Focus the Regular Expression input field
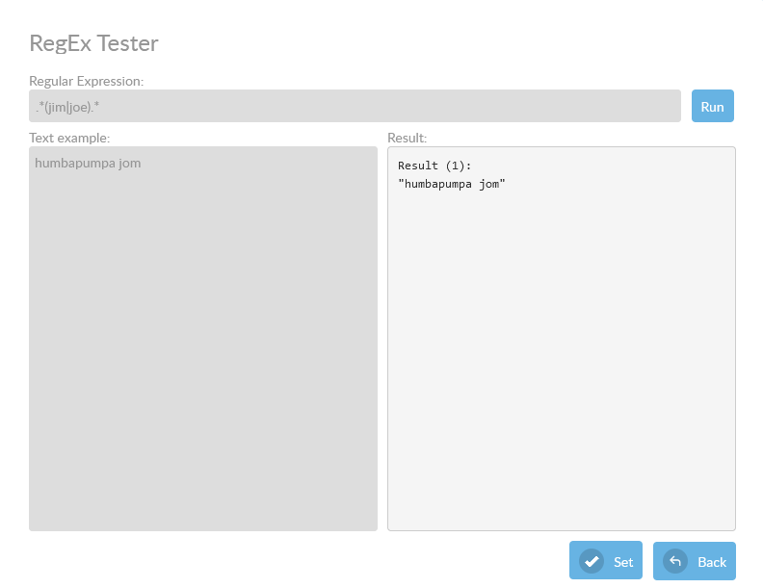Screen dimensions: 763x588 point(355,106)
